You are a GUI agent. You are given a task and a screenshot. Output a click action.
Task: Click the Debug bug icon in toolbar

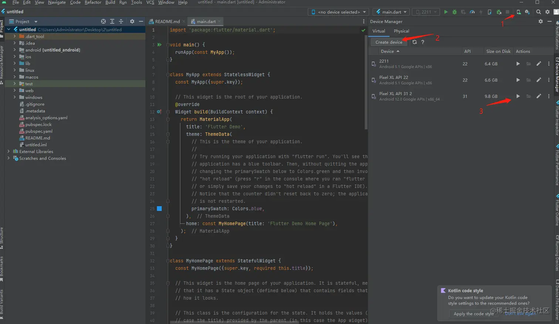[x=454, y=12]
